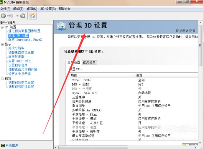Click horizontal scrollbar left arrow

pos(56,148)
